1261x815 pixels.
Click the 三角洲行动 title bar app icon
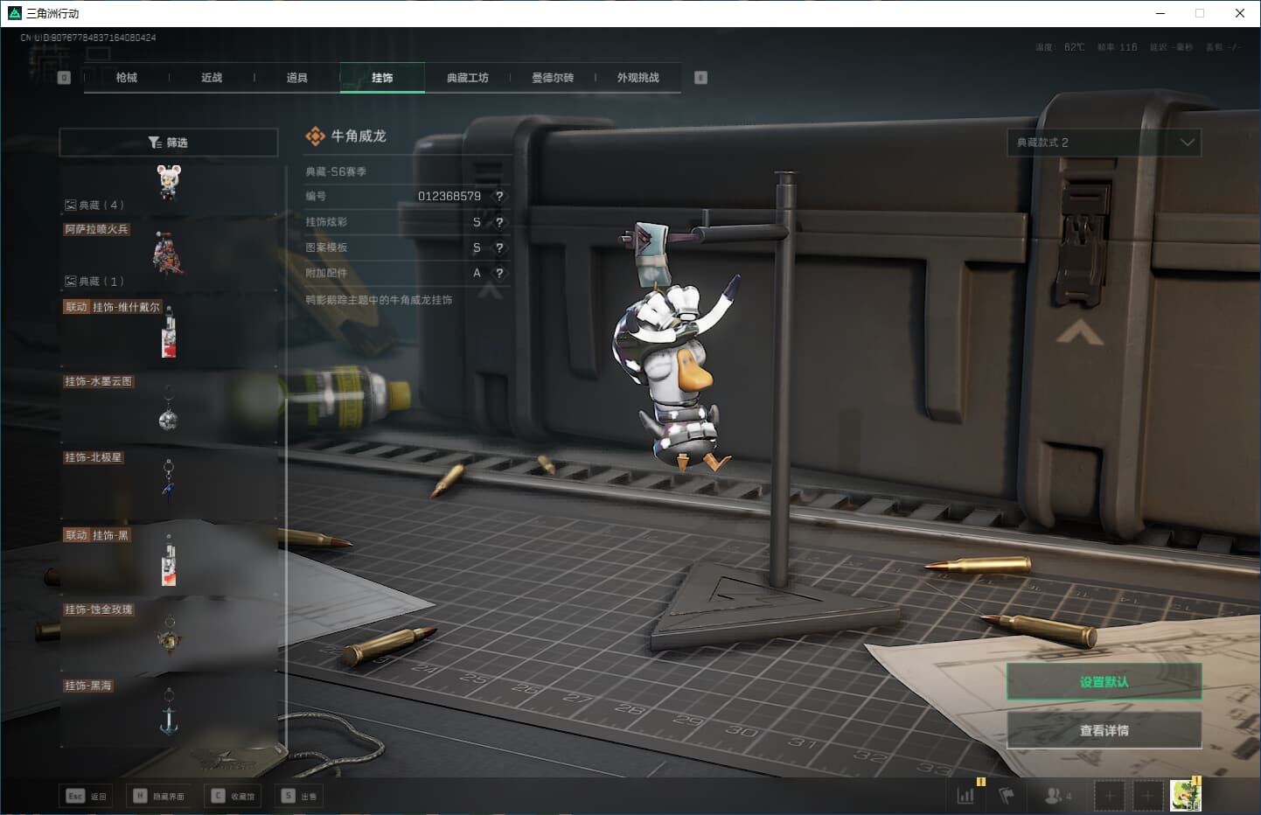14,13
